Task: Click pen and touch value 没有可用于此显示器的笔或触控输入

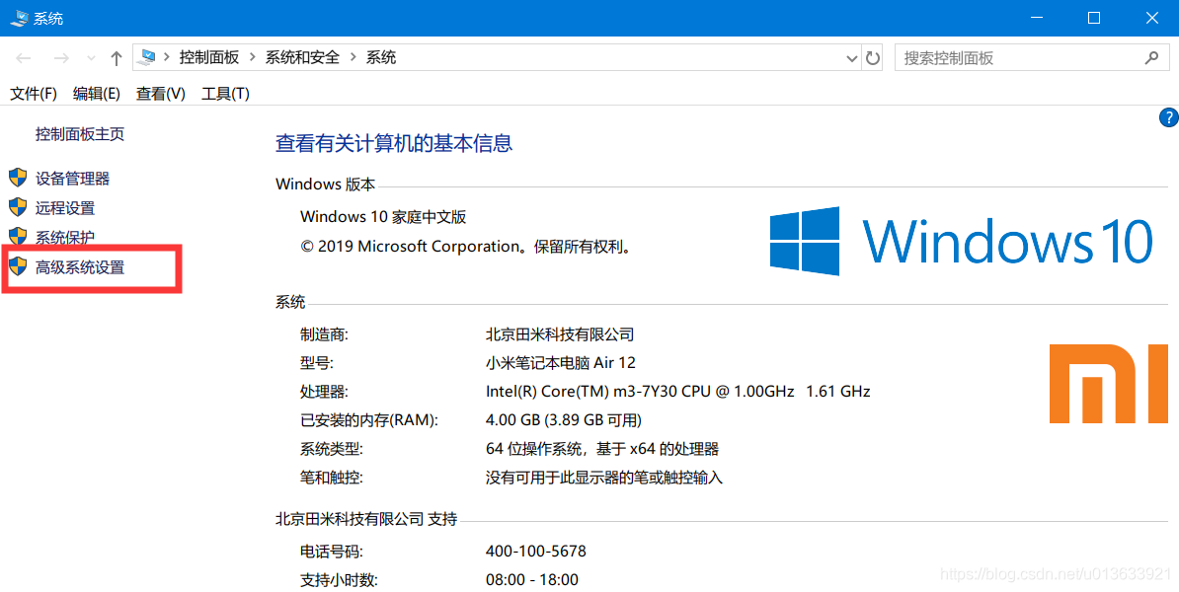Action: click(603, 478)
